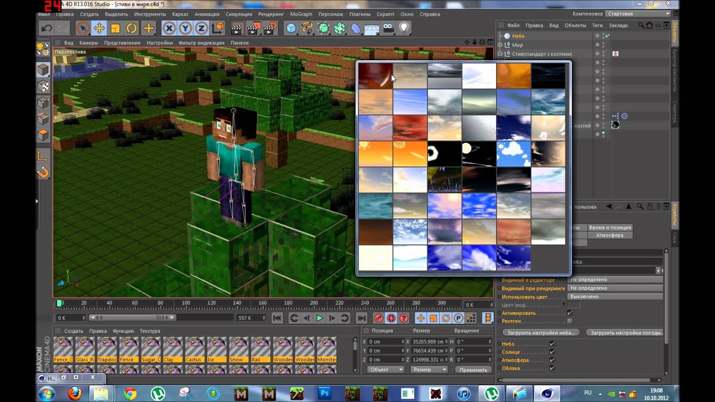Activate the Move tool in the top toolbar
Screen dimensions: 715x402
99,28
